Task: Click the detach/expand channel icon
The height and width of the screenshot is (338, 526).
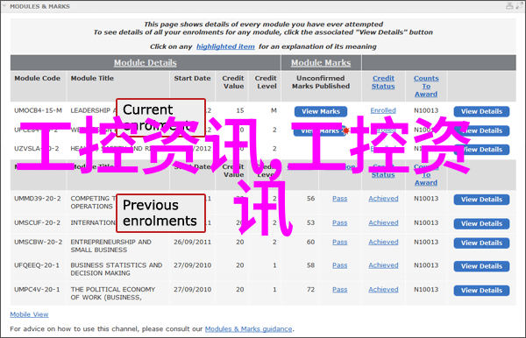Action: [x=519, y=6]
